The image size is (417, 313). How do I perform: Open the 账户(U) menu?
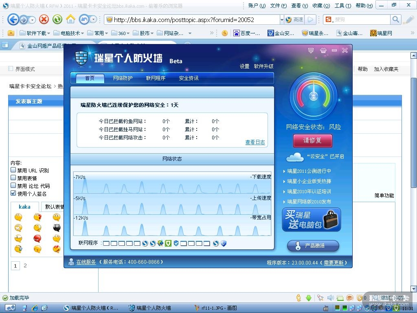point(257,6)
